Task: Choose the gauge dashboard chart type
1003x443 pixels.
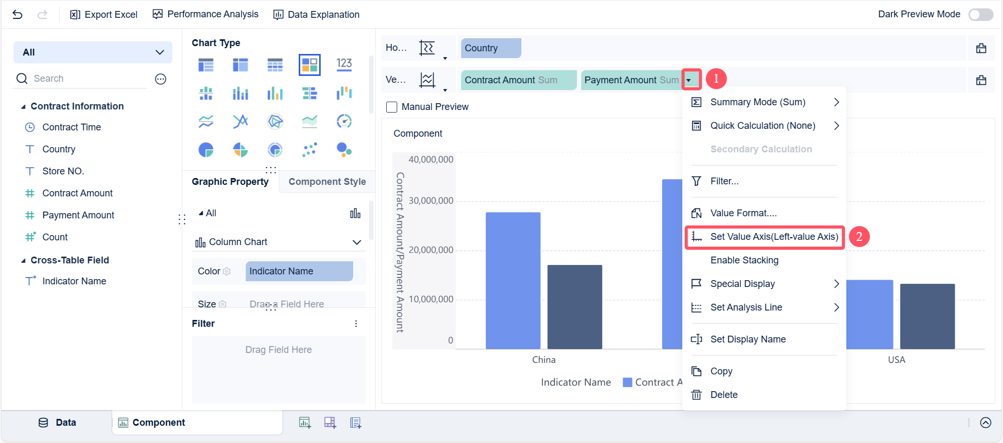Action: click(x=344, y=121)
